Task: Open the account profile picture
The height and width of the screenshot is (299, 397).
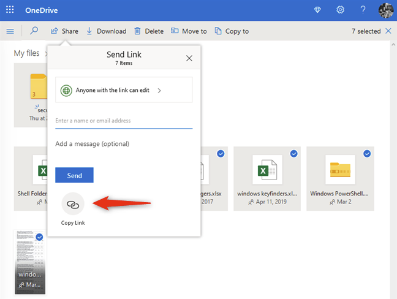Action: click(x=386, y=10)
